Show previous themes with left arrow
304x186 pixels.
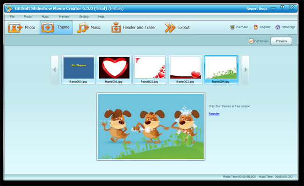pyautogui.click(x=55, y=70)
